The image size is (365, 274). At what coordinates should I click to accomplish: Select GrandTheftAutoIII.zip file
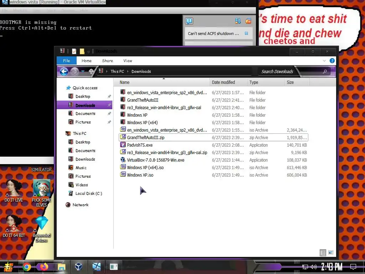[x=214, y=137]
